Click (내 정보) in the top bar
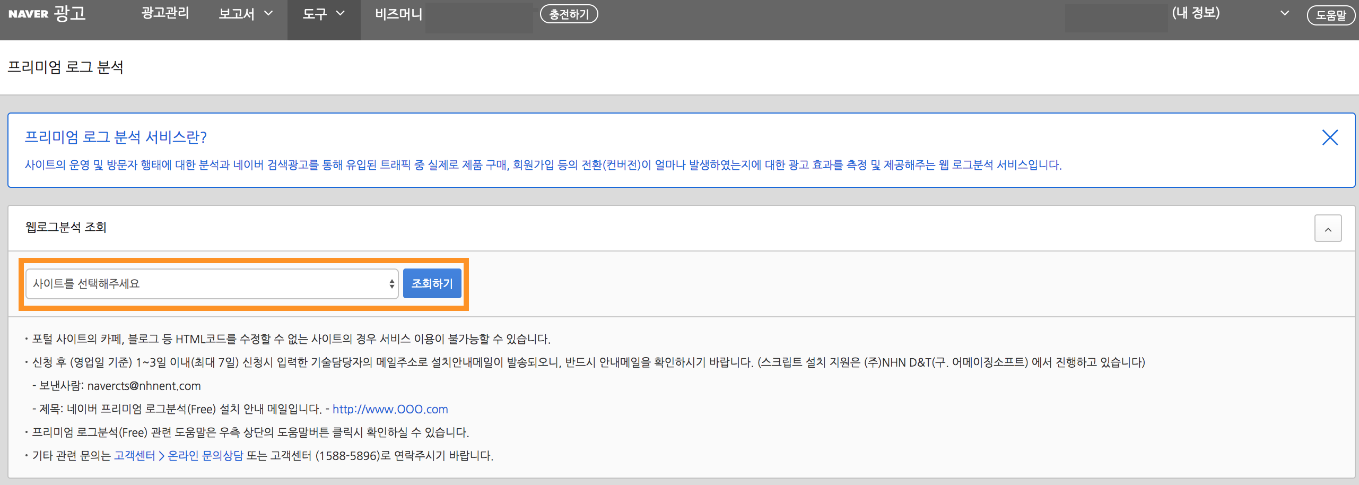 [x=1196, y=13]
